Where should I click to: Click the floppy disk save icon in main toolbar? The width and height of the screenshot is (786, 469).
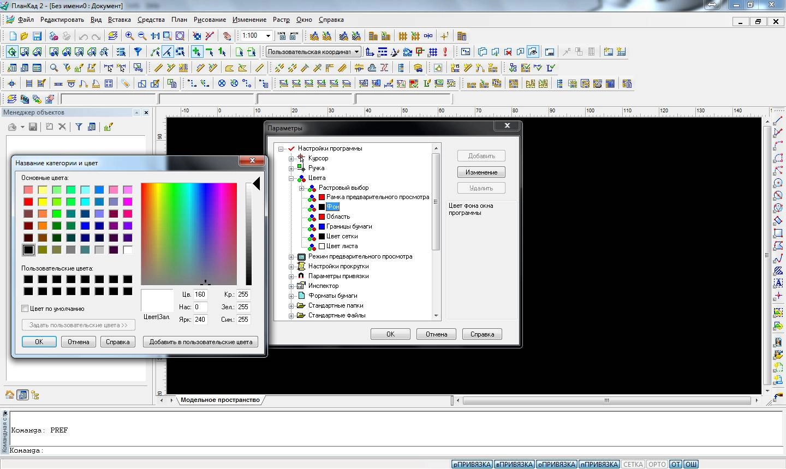point(37,36)
